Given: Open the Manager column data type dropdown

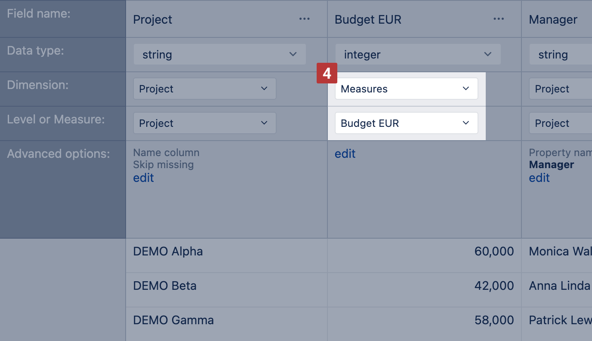Looking at the screenshot, I should click(560, 55).
